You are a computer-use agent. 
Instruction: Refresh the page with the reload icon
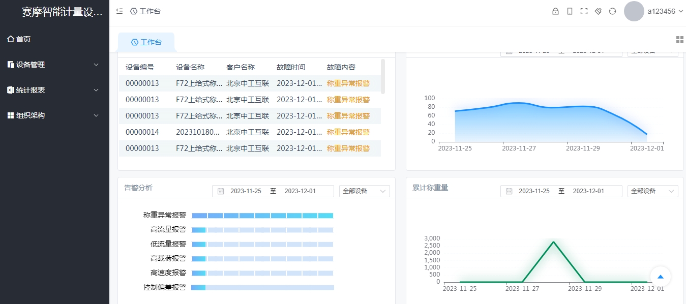point(612,10)
